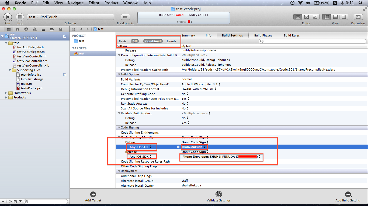Click the Wi-Fi menu bar icon

click(300, 3)
